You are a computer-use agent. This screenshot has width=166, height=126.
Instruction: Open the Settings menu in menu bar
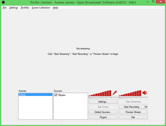coord(14,8)
